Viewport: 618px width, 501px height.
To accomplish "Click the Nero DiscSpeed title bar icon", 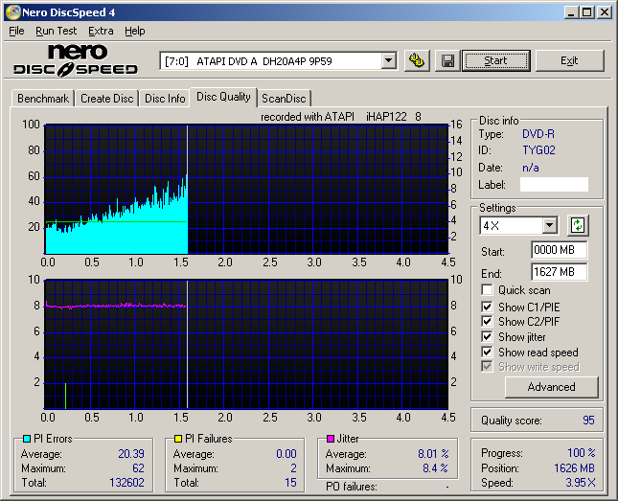I will click(x=13, y=12).
